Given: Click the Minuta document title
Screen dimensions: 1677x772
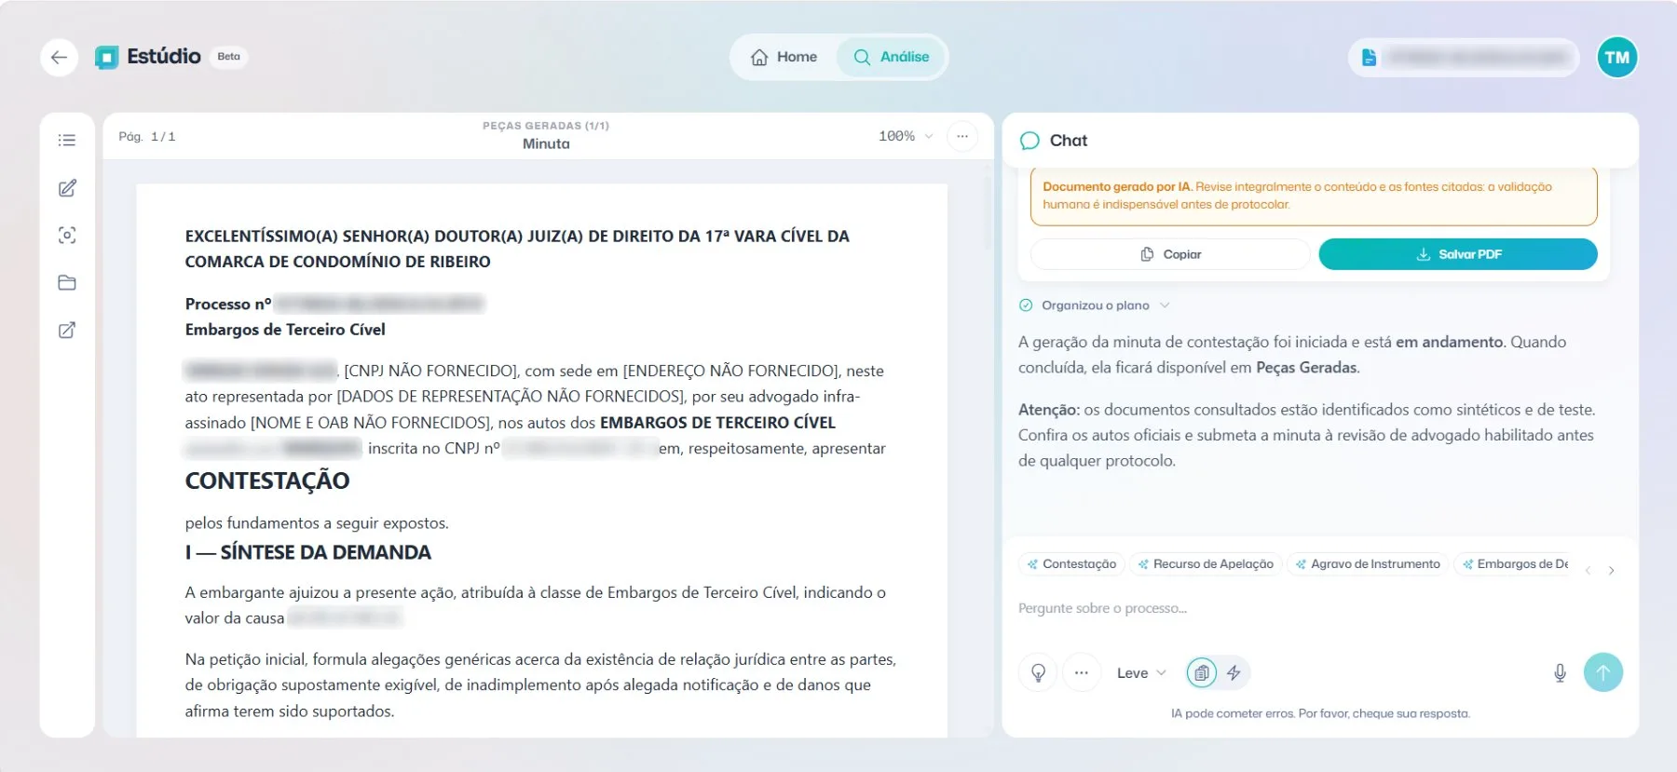Looking at the screenshot, I should tap(546, 143).
